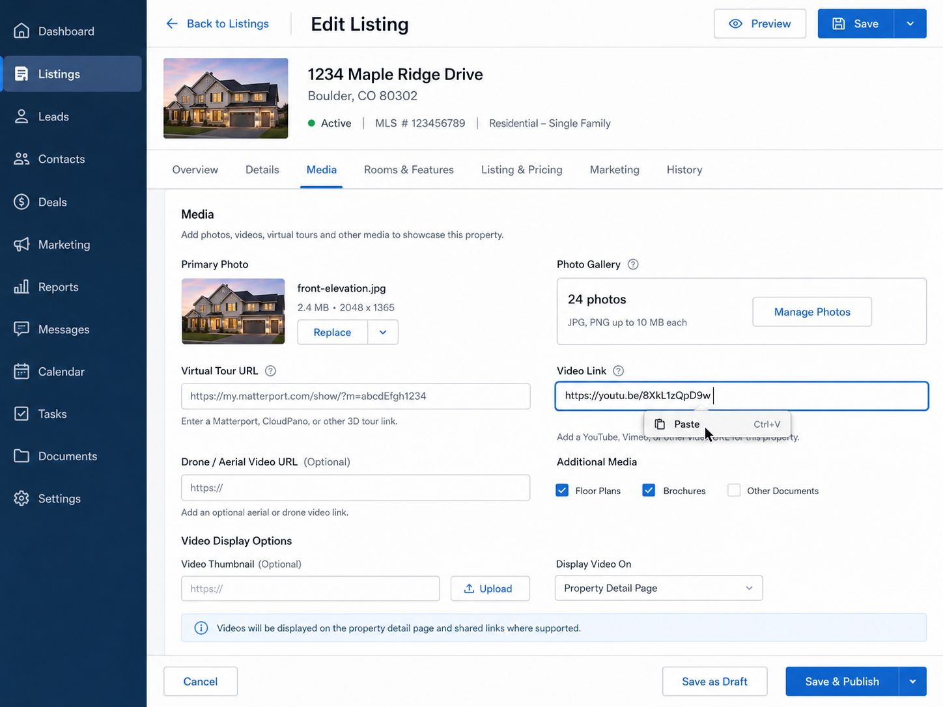Click the Marketing megaphone icon in sidebar
The height and width of the screenshot is (707, 943).
coord(21,244)
